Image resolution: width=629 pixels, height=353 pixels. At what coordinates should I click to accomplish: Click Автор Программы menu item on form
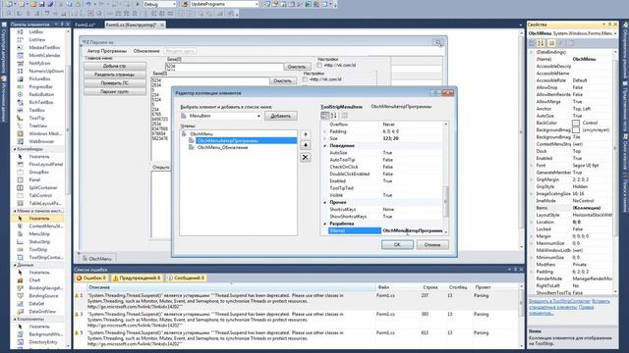click(x=107, y=51)
